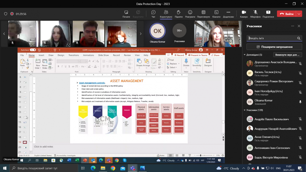
Task: Click the Dictate microphone in PowerPoint
Action: point(186,63)
